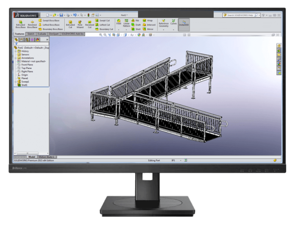The image size is (301, 225).
Task: Click the New document icon
Action: (47, 15)
